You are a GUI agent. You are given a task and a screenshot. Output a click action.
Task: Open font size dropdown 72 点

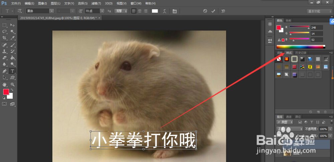pyautogui.click(x=103, y=11)
